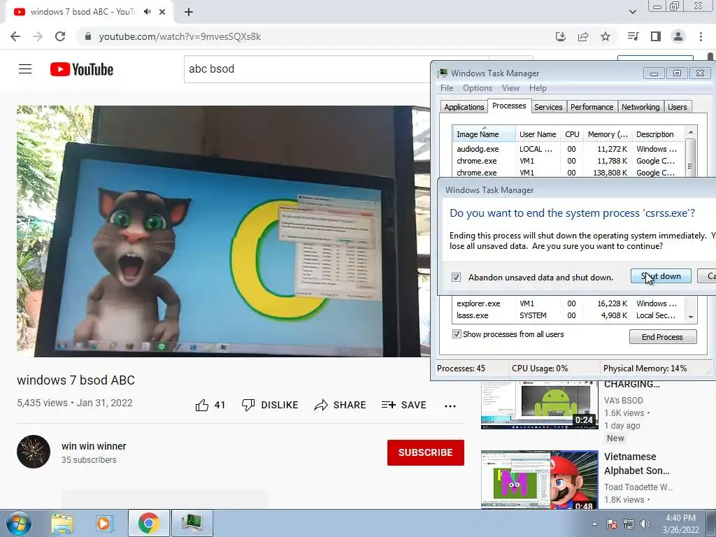Open a new Chrome tab
716x537 pixels.
(x=189, y=12)
